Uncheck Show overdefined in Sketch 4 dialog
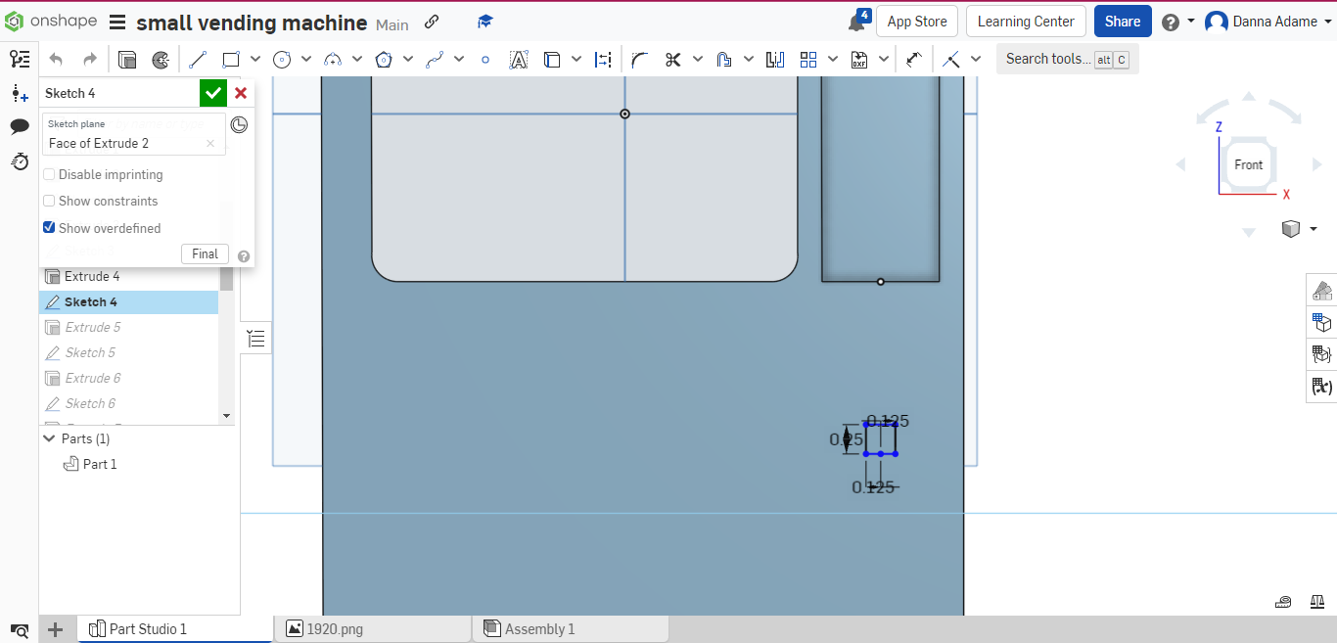This screenshot has height=643, width=1337. click(49, 227)
